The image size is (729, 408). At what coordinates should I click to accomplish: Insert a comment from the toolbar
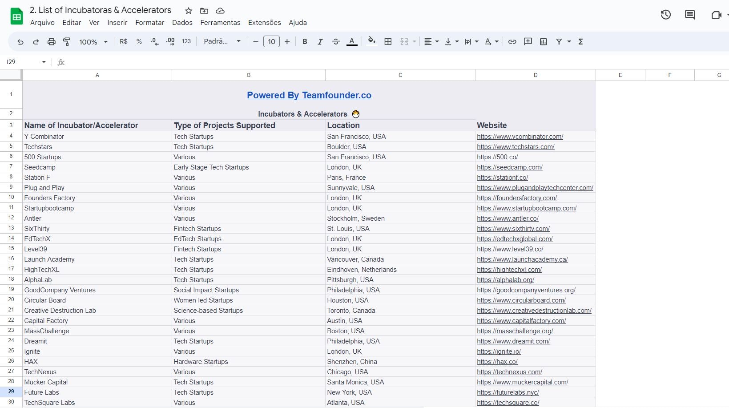coord(528,42)
